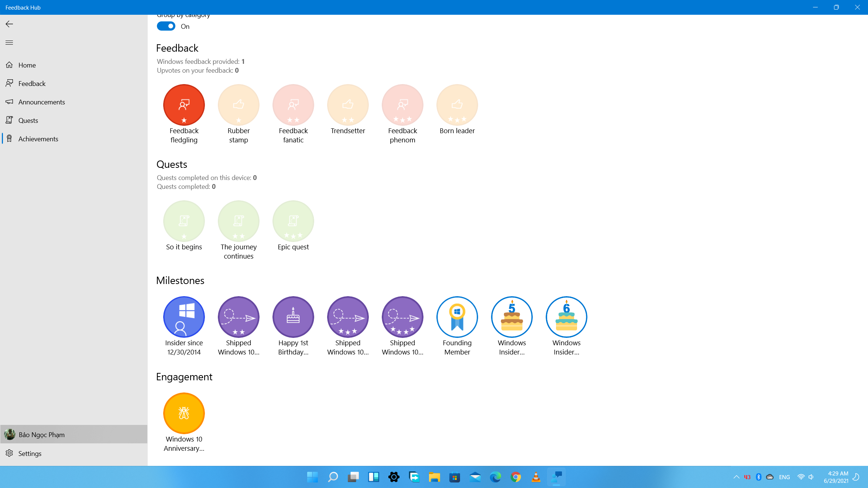Open the Windows 10 Anniversary bug badge

click(x=184, y=413)
